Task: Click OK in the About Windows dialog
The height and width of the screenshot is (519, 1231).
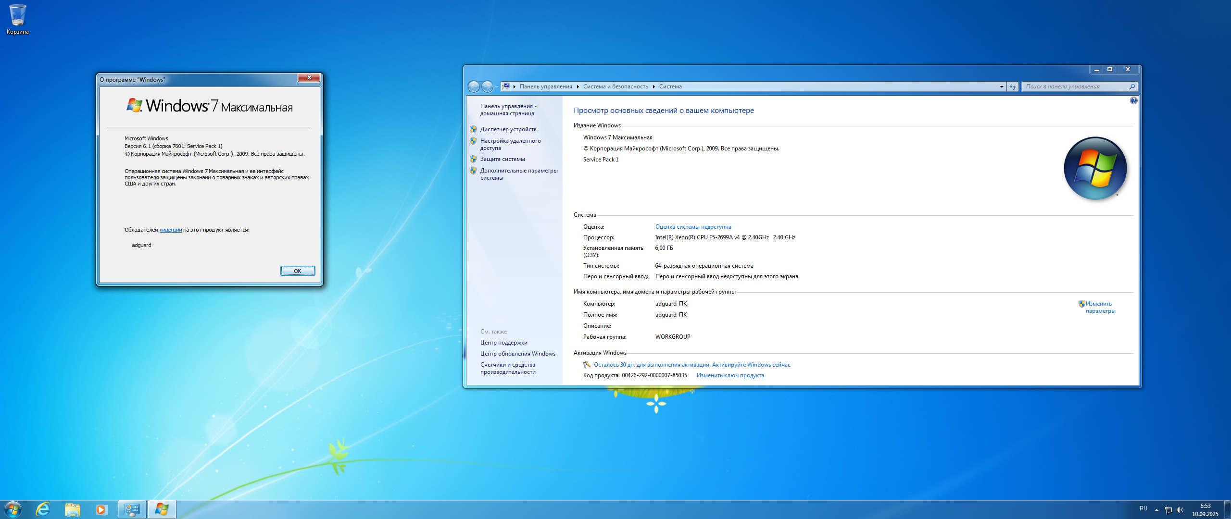Action: (298, 271)
